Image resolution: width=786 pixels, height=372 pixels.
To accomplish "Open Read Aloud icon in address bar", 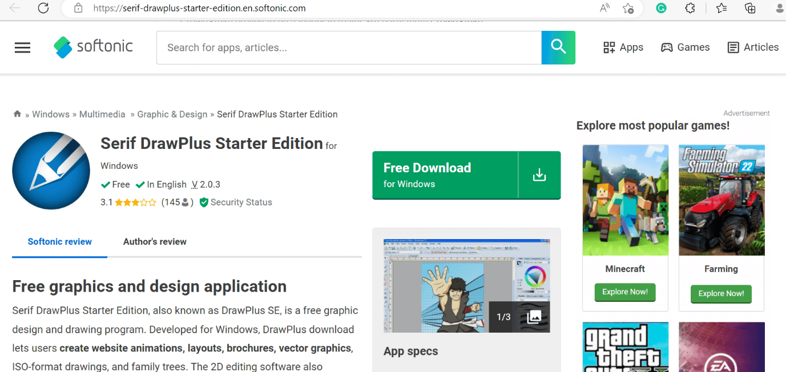I will tap(604, 8).
